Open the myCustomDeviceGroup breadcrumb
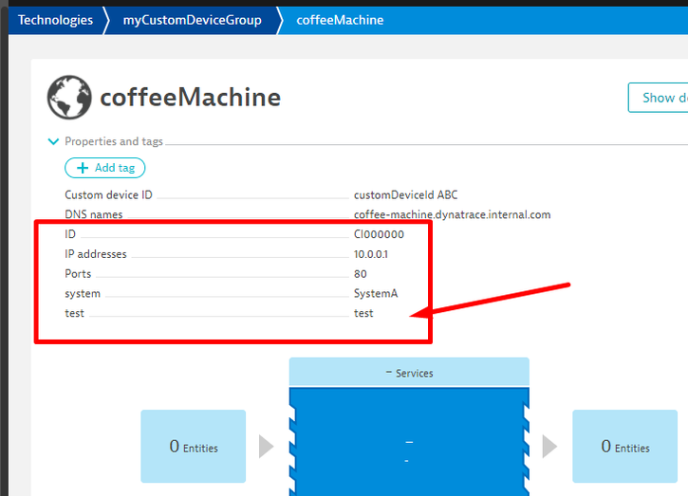This screenshot has height=496, width=688. point(193,20)
